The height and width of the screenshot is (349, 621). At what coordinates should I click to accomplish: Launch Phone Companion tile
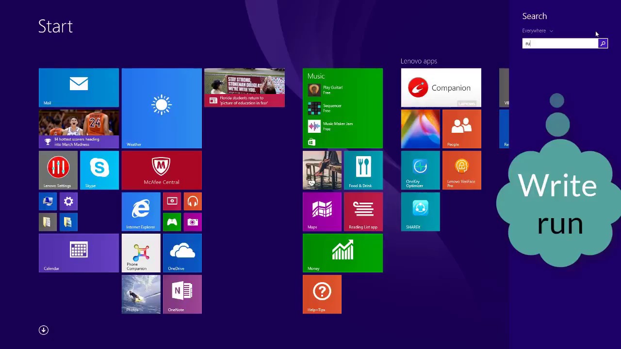point(141,253)
